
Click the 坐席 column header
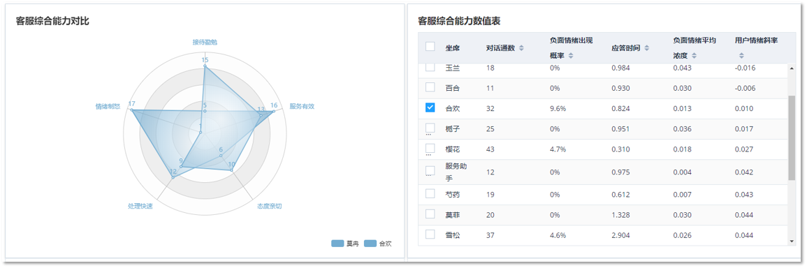(452, 48)
